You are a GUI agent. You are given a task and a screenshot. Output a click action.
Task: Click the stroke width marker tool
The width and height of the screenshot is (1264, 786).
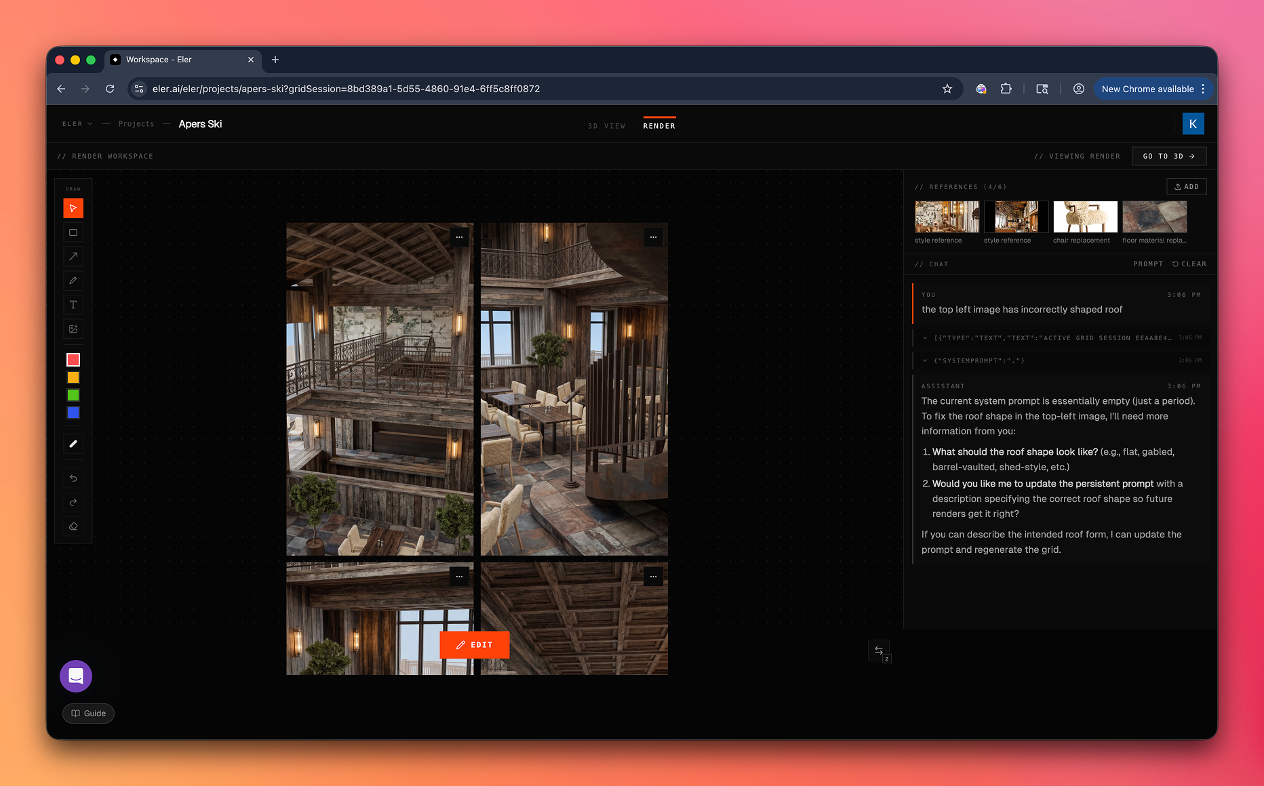[73, 444]
